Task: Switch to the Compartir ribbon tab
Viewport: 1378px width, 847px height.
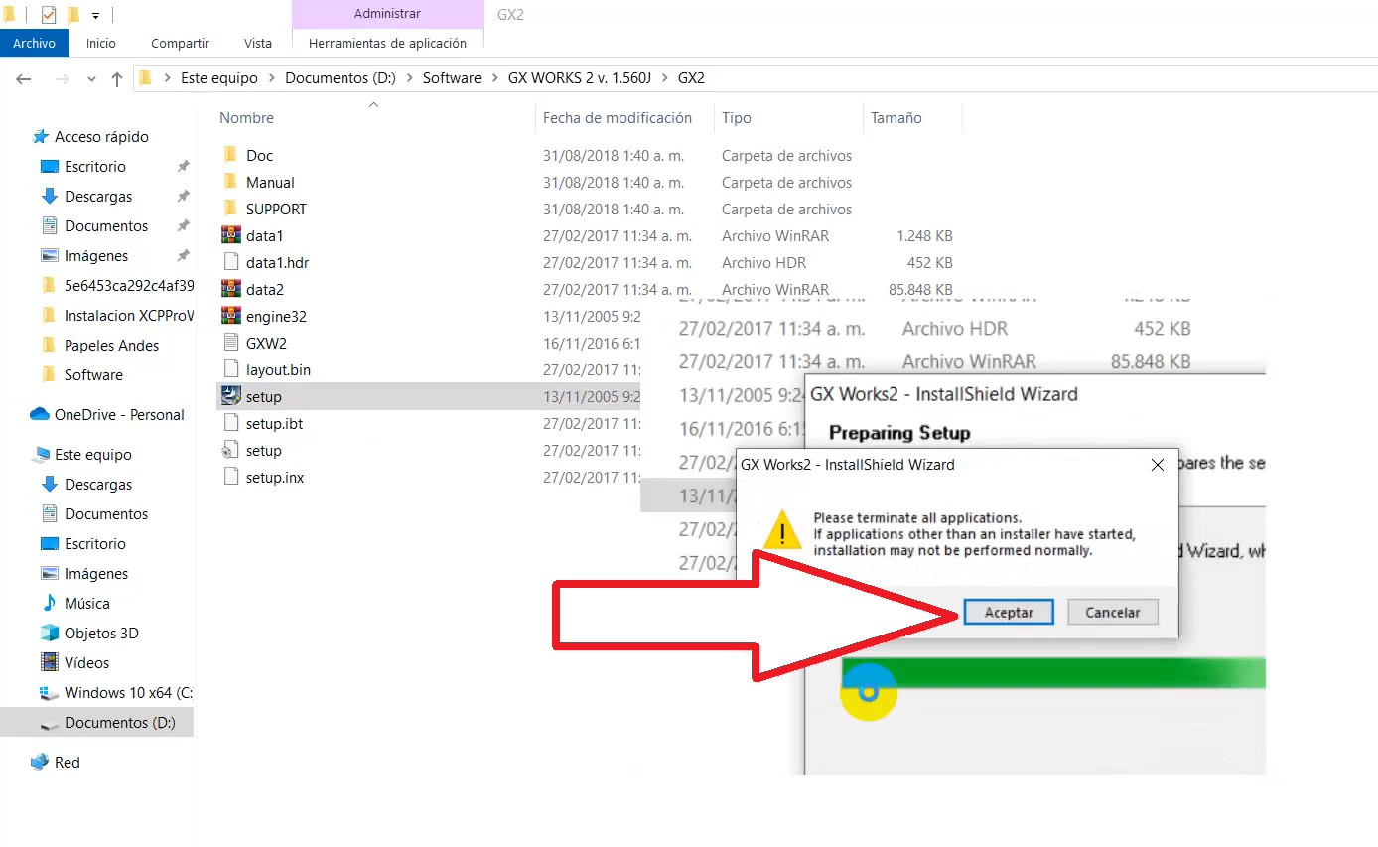Action: (180, 43)
